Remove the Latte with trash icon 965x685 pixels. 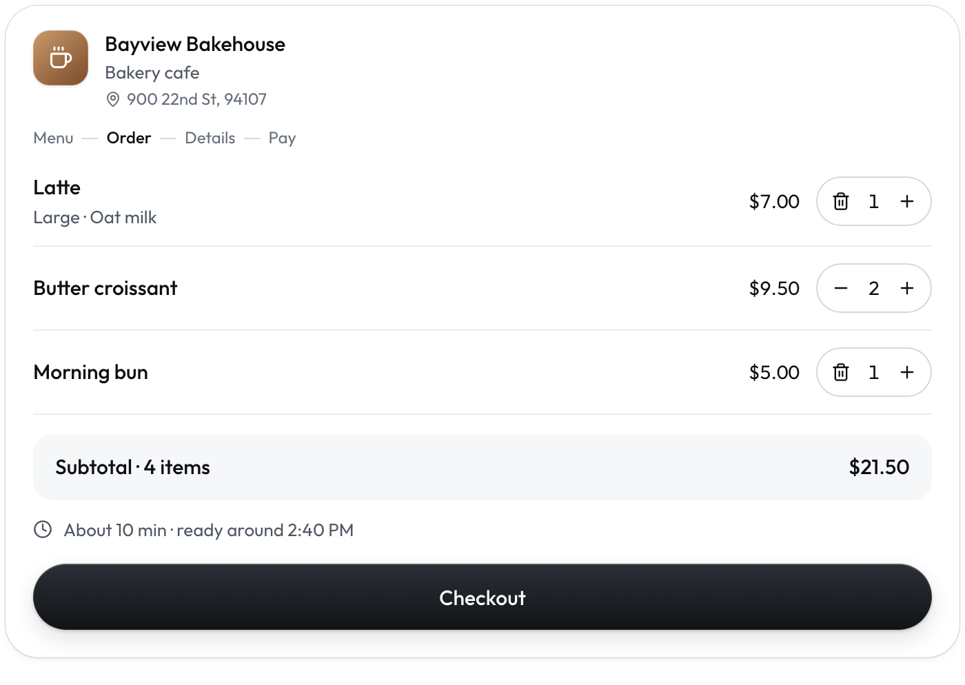841,201
